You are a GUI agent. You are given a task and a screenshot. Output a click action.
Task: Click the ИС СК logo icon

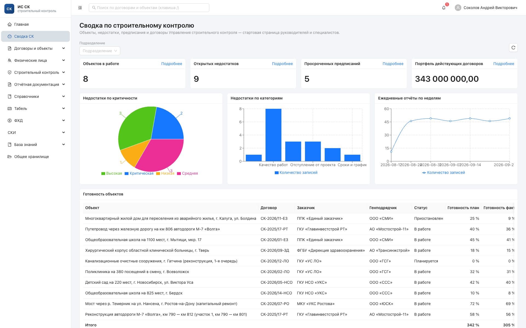coord(9,9)
